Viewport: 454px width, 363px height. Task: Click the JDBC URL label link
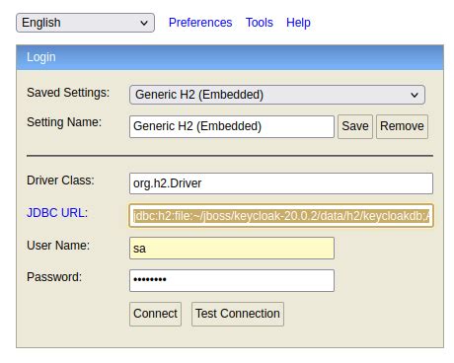coord(57,213)
